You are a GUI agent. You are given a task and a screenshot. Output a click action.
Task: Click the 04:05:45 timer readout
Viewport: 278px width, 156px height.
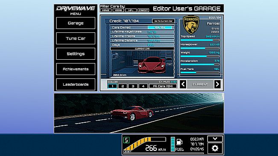(197, 149)
